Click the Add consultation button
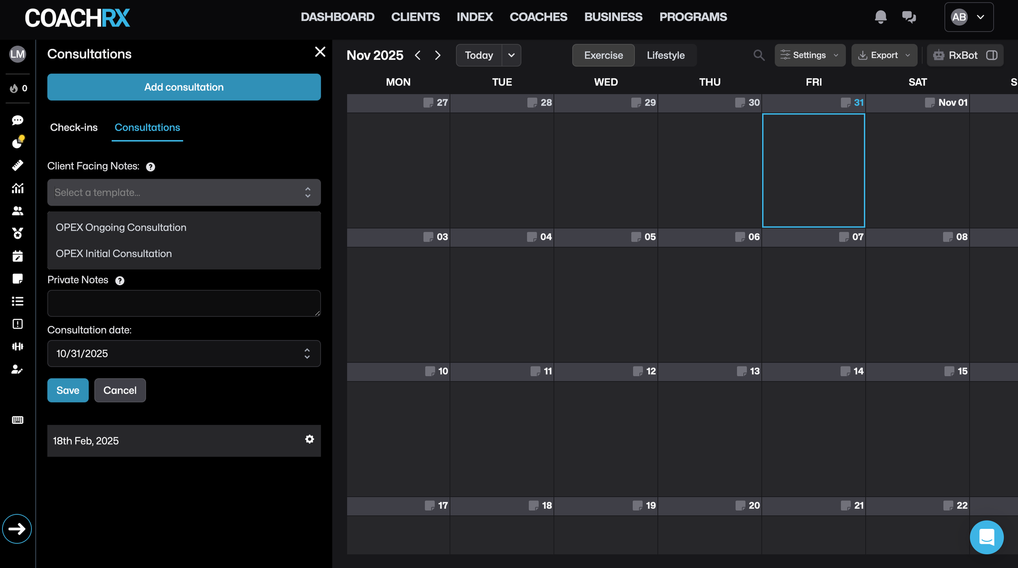Screen dimensions: 1018x568 click(x=184, y=87)
